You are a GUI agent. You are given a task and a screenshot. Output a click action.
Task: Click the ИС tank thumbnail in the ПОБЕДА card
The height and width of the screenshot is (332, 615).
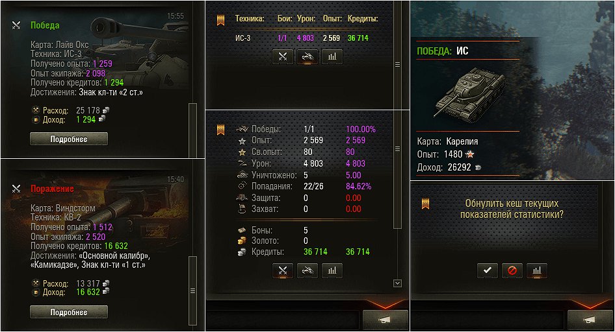[x=469, y=93]
